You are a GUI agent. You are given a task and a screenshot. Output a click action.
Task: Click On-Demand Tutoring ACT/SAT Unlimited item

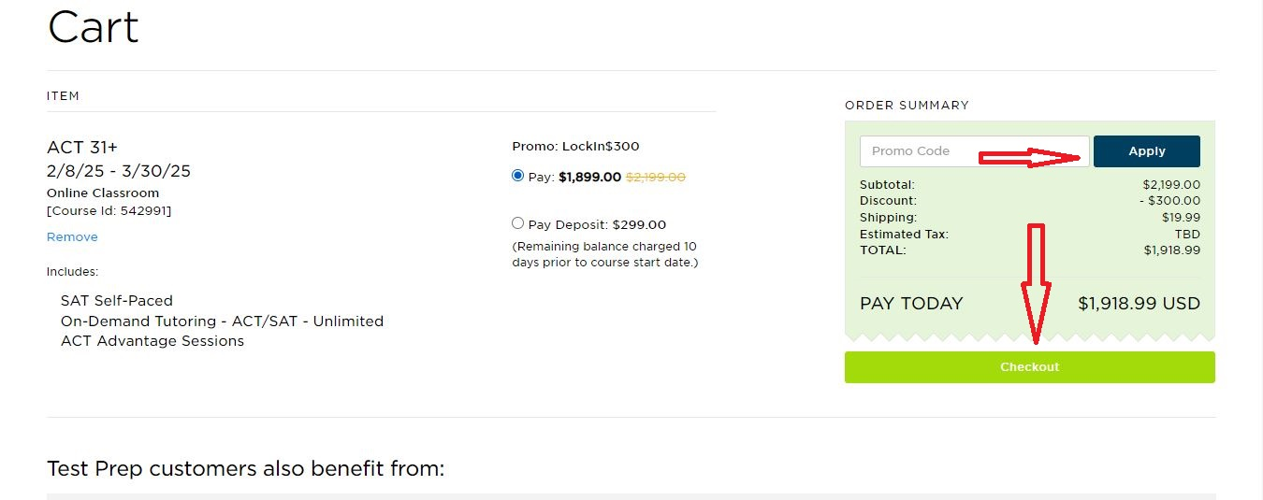pos(222,321)
